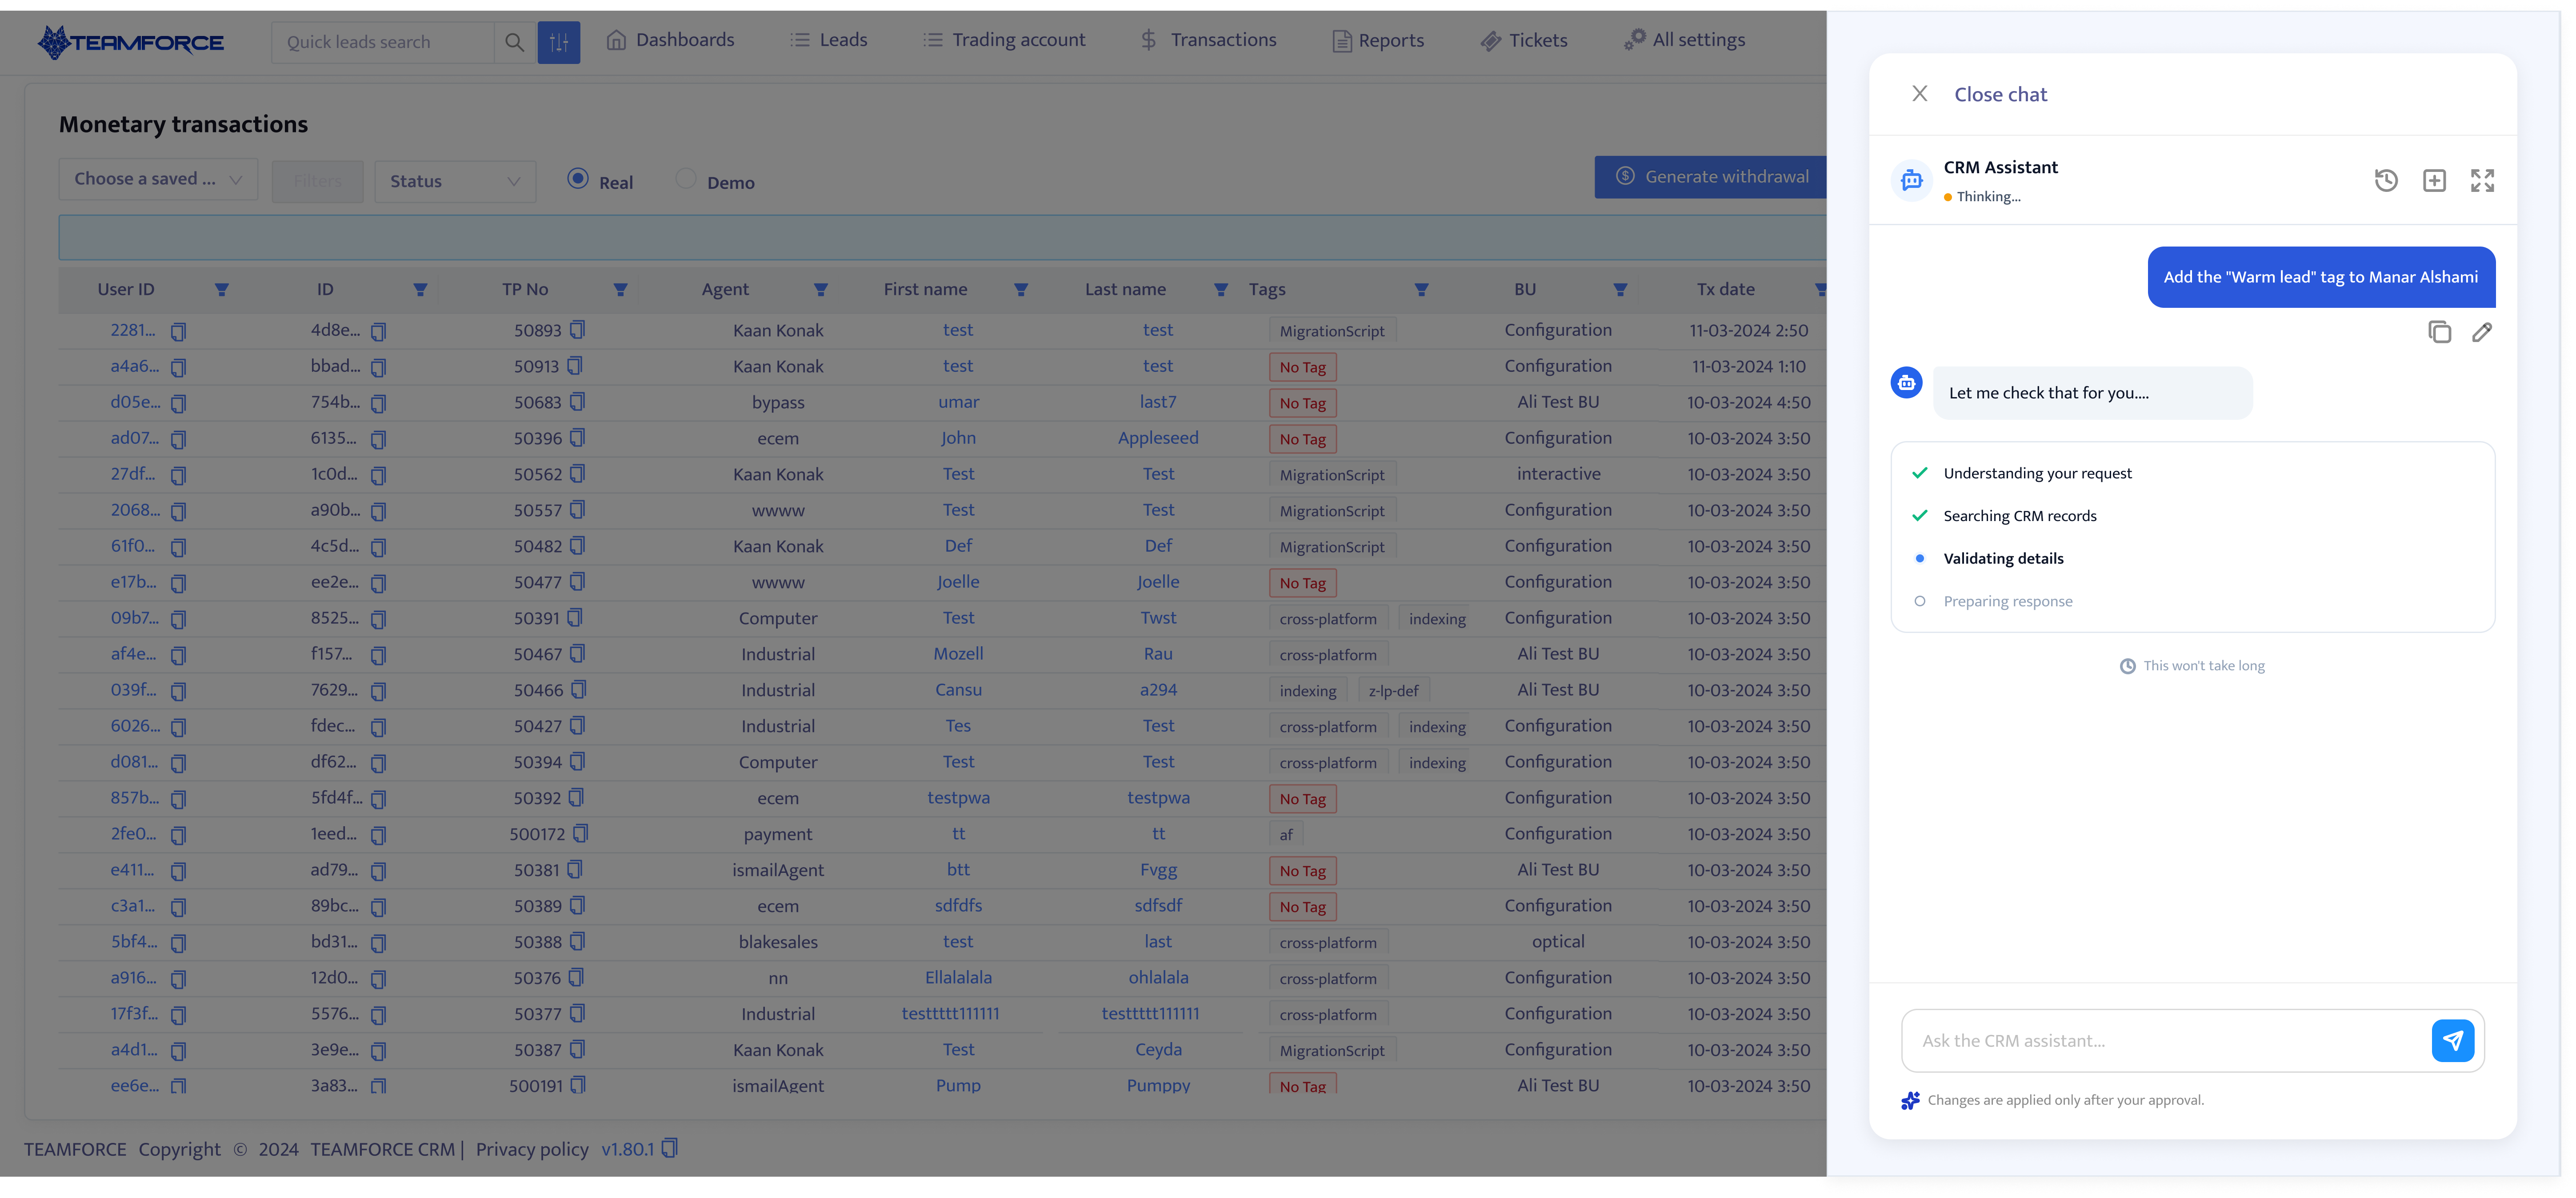
Task: Click BU 'optical' cell
Action: (1558, 942)
